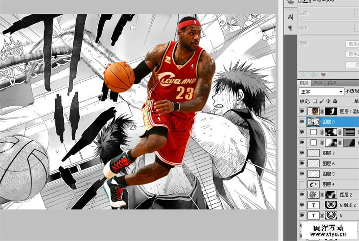This screenshot has width=359, height=241.
Task: Click the 蒙版边缘 button in Masks panel
Action: pos(352,44)
